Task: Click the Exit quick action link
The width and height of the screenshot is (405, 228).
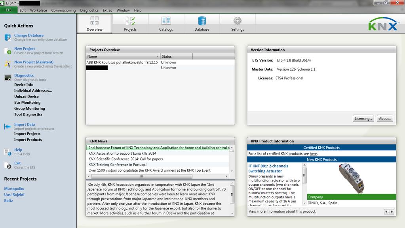Action: (17, 163)
